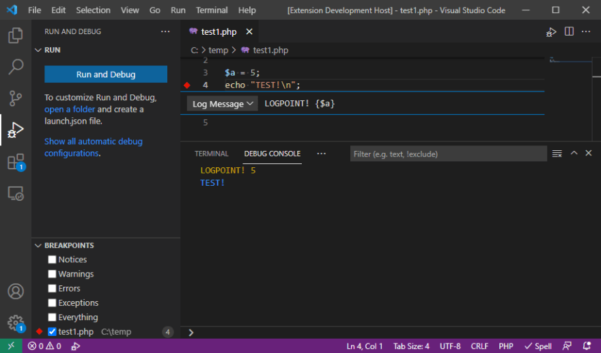Screen dimensions: 601x353
Task: Open the Explorer view in activity bar
Action: coord(15,36)
